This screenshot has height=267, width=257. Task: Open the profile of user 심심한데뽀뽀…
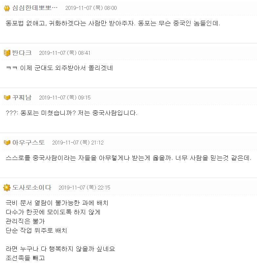coord(35,8)
